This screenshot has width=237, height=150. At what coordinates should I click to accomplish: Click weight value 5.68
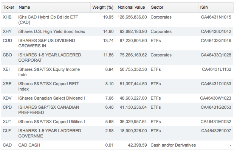109,122
